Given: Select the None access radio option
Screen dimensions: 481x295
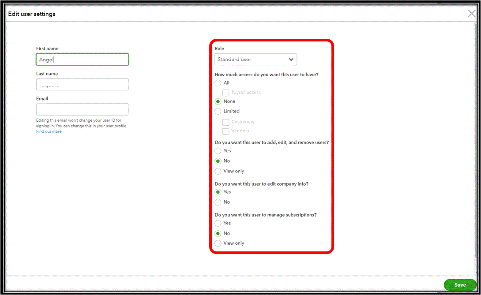Looking at the screenshot, I should pyautogui.click(x=218, y=101).
